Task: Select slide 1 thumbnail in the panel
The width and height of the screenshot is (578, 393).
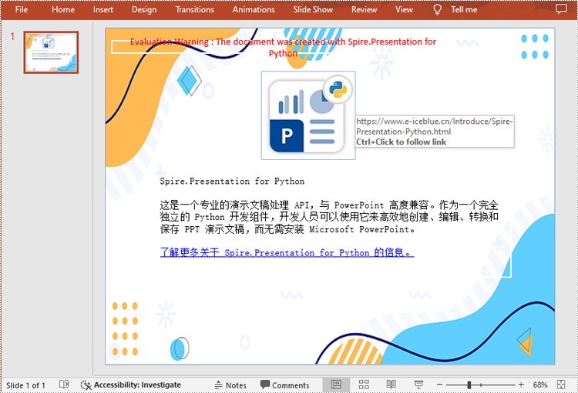Action: point(51,52)
